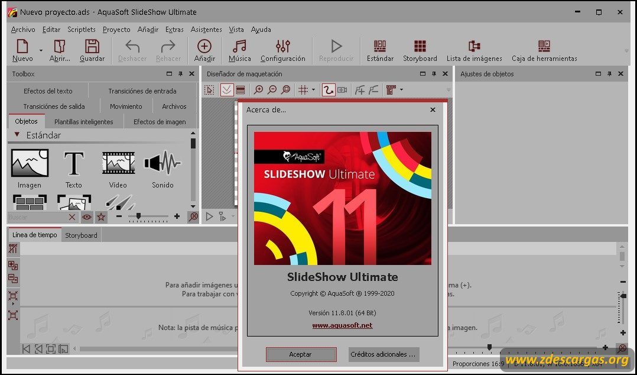Select the Imagen object
The image size is (637, 375).
[30, 169]
